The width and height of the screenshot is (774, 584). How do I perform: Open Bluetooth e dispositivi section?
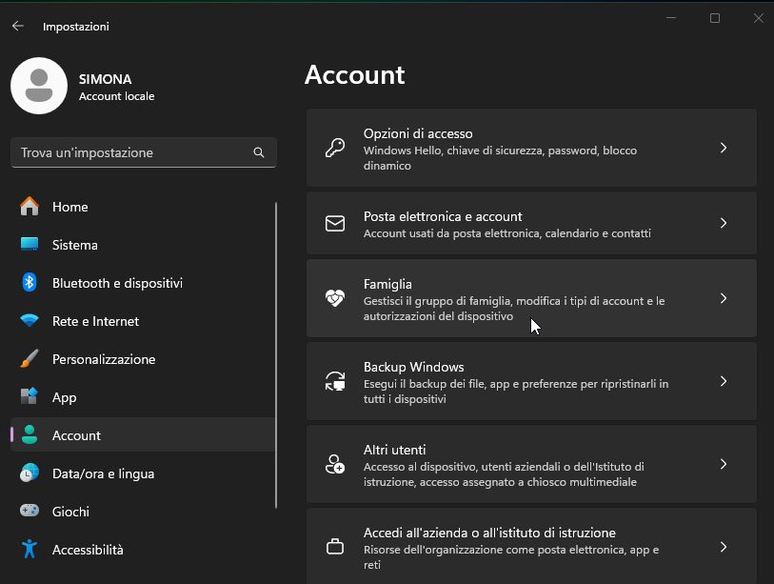pos(117,283)
